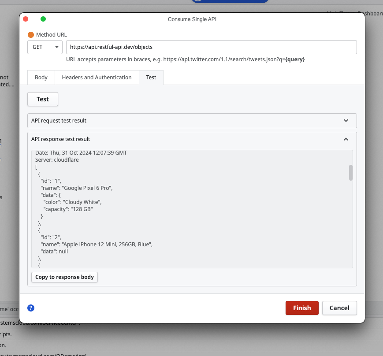Click the green maximize window button
The image size is (383, 356).
[x=43, y=19]
